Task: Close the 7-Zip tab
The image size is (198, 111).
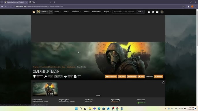Action: pyautogui.click(x=51, y=2)
